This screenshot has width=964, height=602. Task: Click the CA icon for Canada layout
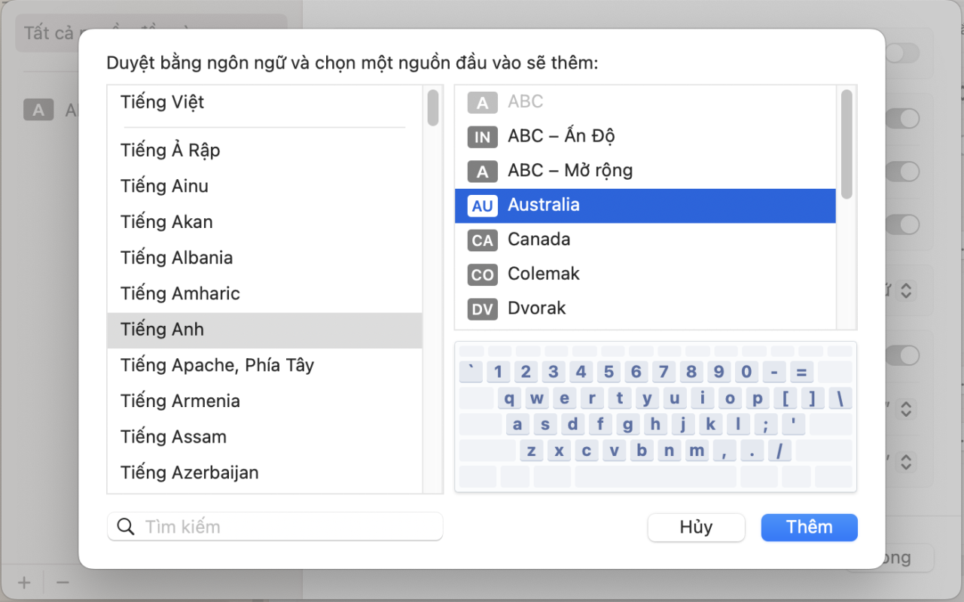[x=482, y=240]
